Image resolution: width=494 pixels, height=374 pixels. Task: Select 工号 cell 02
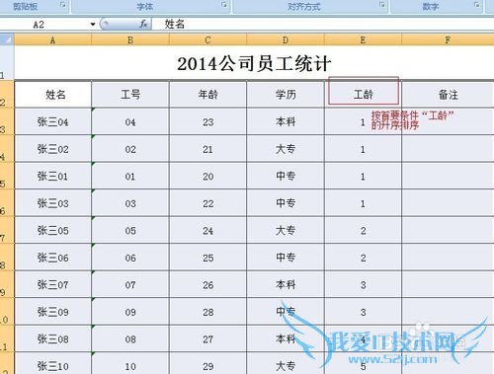[x=130, y=149]
